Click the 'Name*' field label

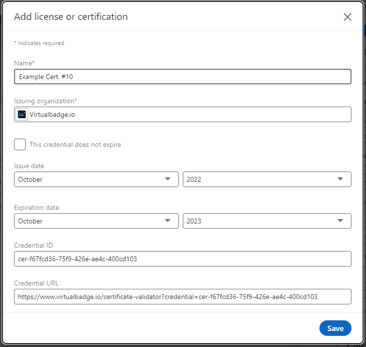click(25, 63)
